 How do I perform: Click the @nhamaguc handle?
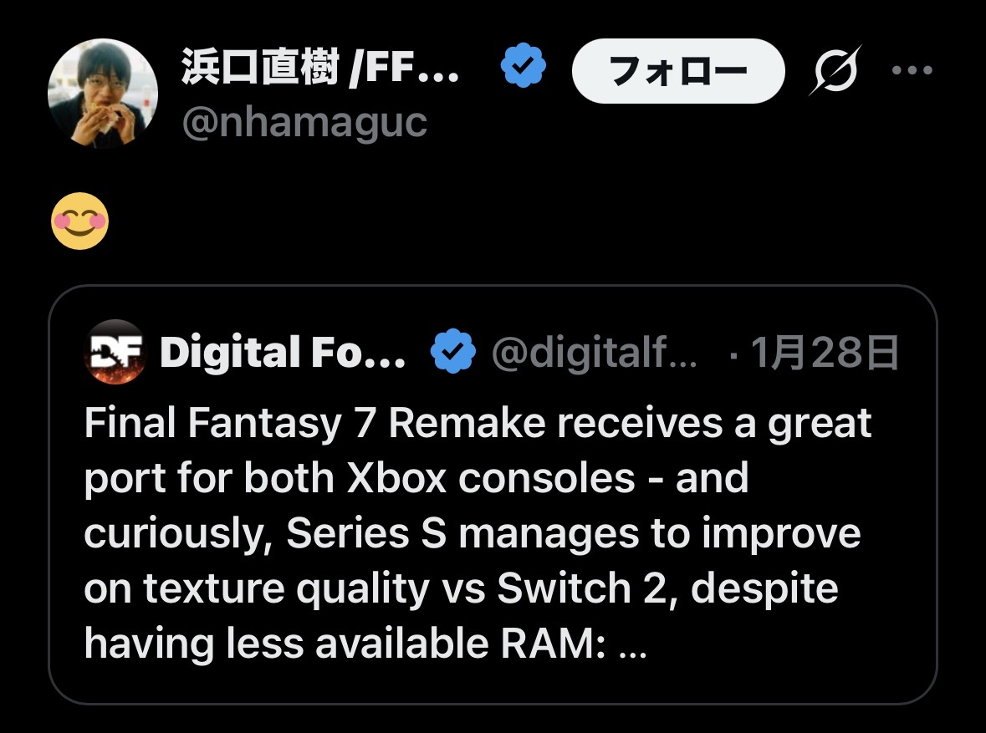point(304,123)
